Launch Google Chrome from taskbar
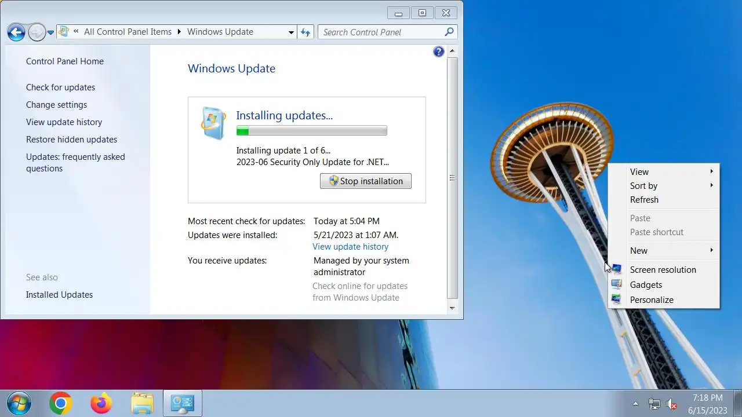 click(61, 403)
